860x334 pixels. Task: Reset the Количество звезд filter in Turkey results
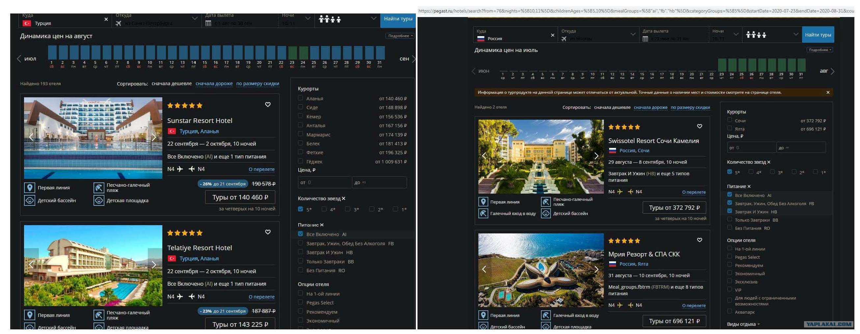click(x=343, y=198)
